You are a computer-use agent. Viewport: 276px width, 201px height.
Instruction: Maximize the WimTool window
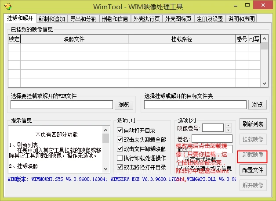247,5
